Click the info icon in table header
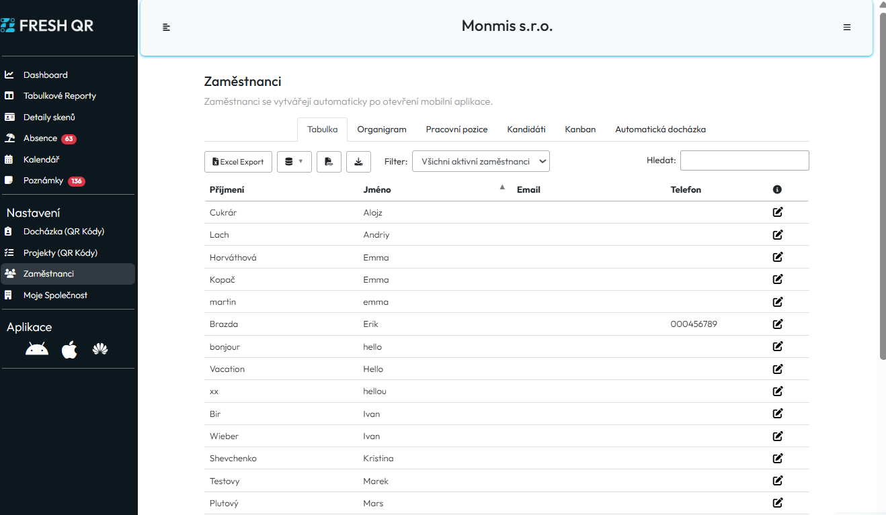The width and height of the screenshot is (886, 515). point(777,190)
